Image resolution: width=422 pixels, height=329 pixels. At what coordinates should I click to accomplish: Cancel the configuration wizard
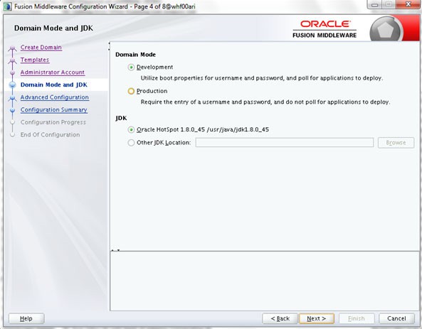396,318
